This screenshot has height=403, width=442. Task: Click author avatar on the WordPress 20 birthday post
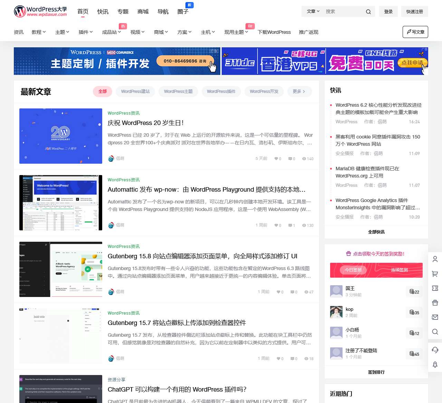[x=111, y=159]
